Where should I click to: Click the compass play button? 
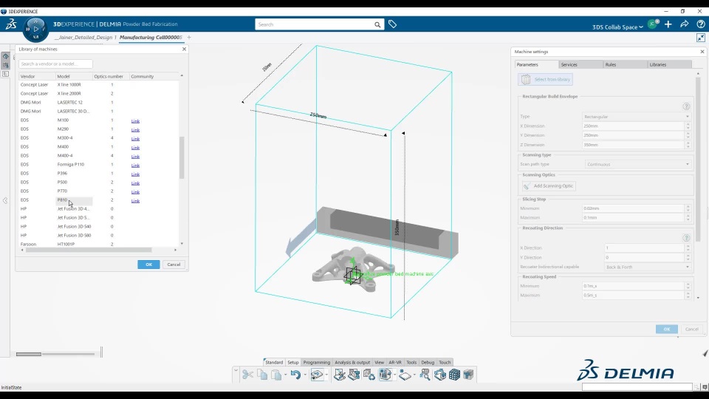pos(35,29)
